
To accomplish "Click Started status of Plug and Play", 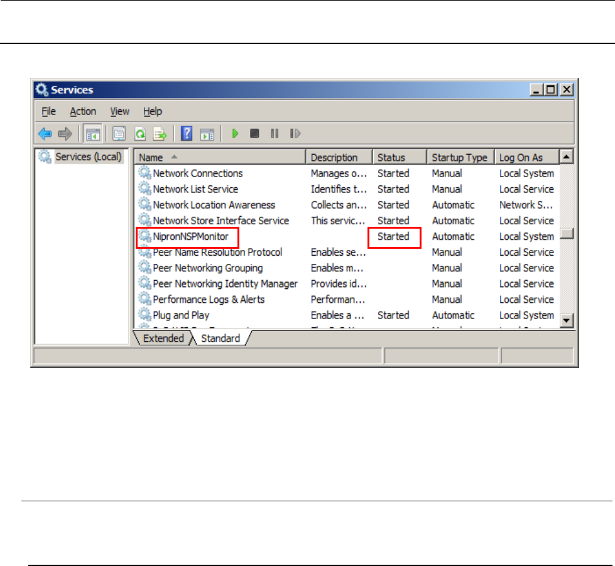I will [x=393, y=315].
